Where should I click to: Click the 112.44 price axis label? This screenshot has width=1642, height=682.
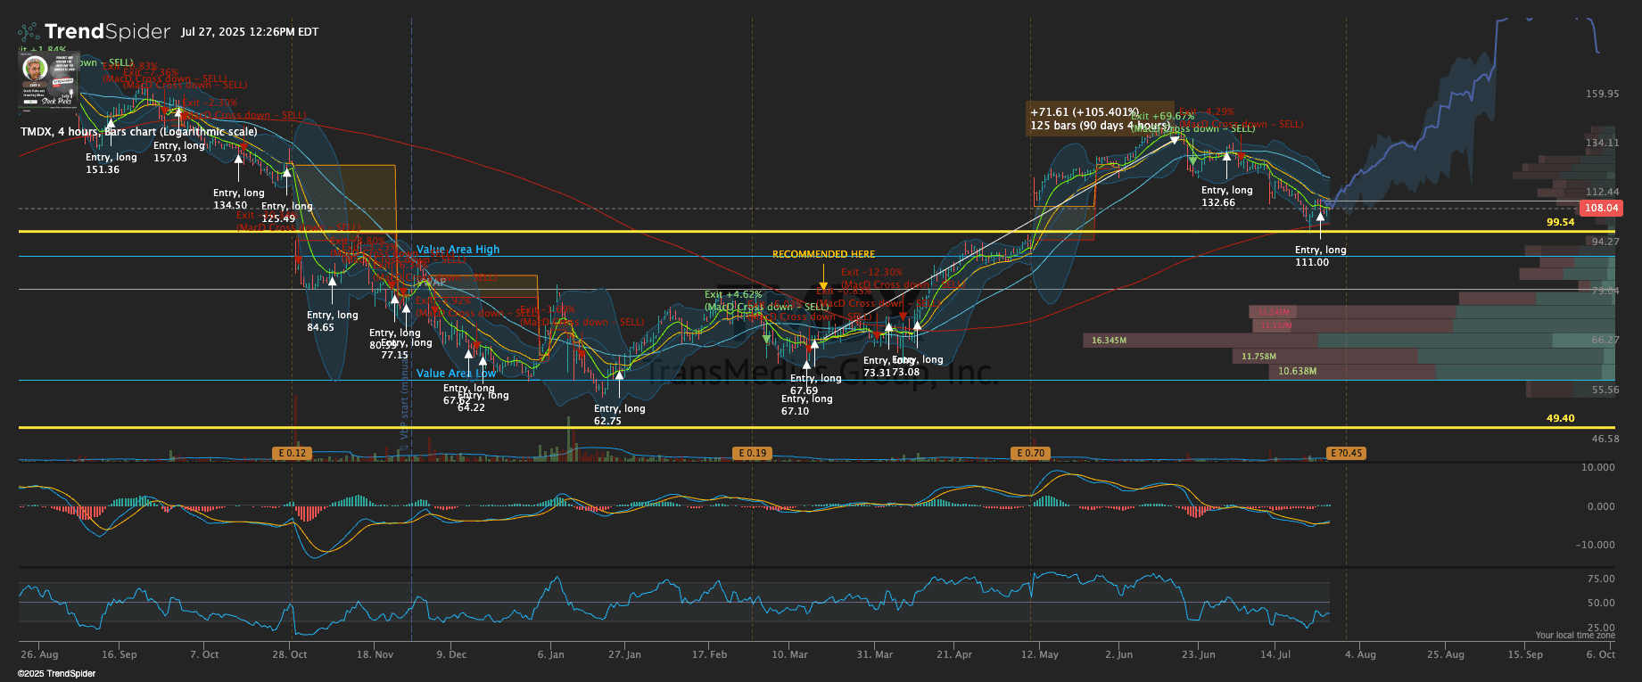1602,192
